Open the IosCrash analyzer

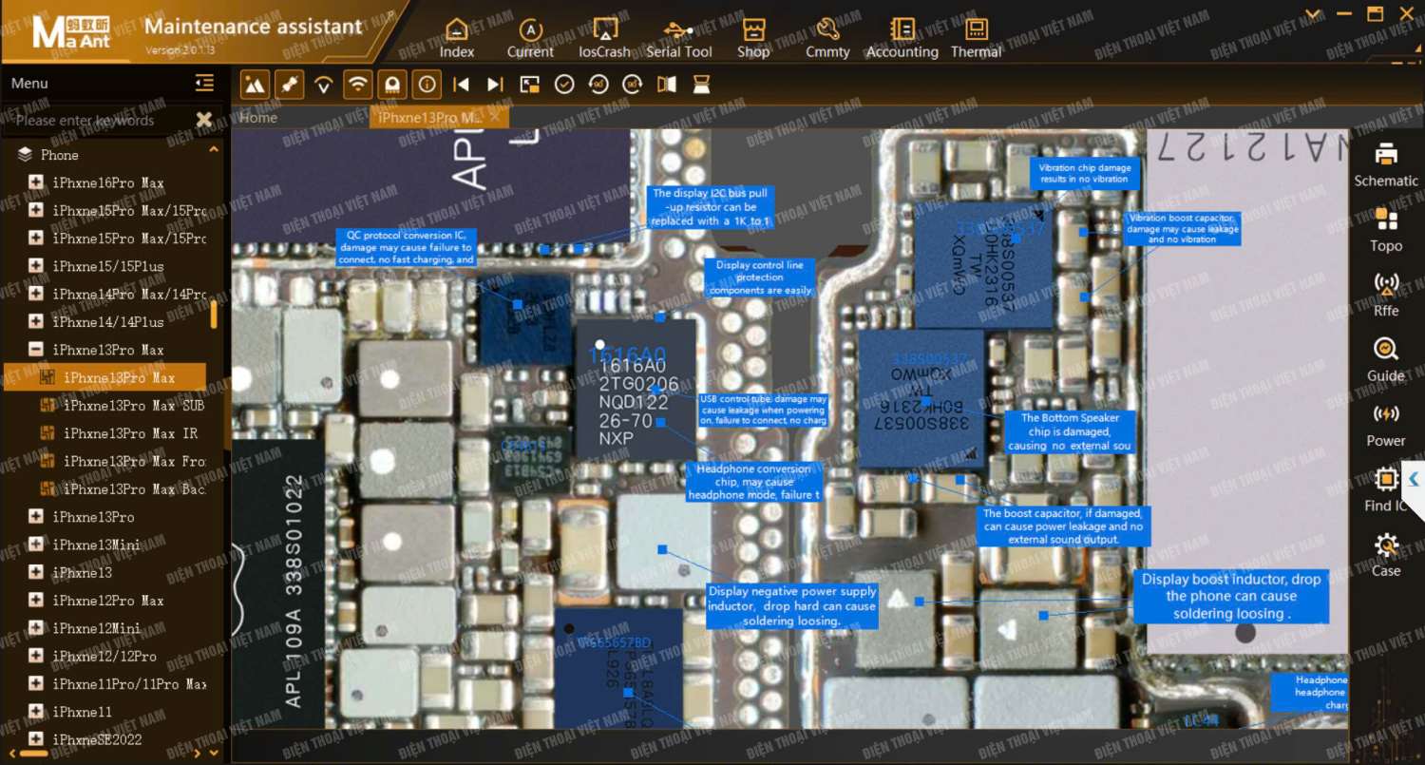604,38
